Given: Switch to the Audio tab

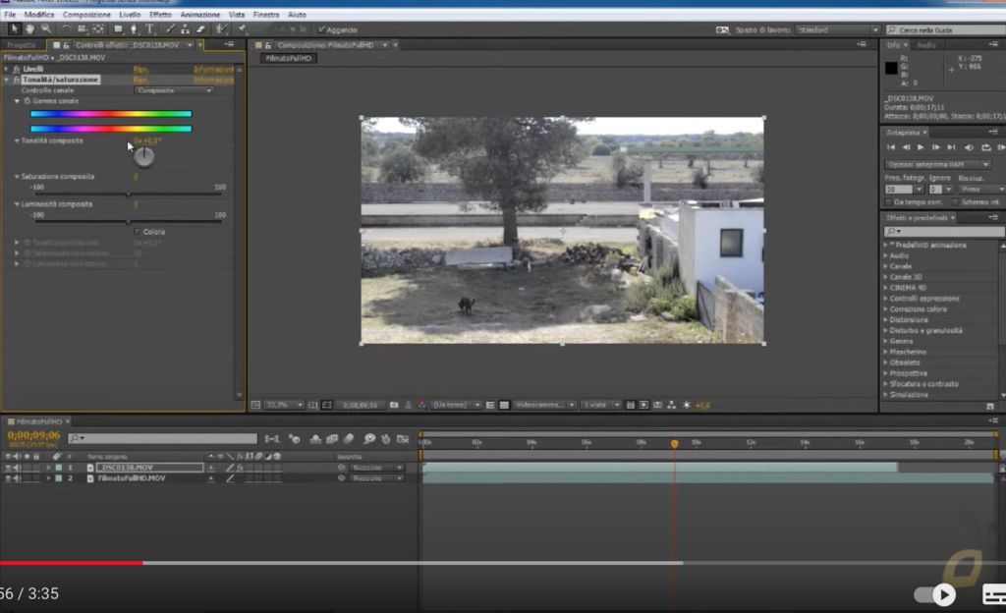Looking at the screenshot, I should click(x=925, y=45).
